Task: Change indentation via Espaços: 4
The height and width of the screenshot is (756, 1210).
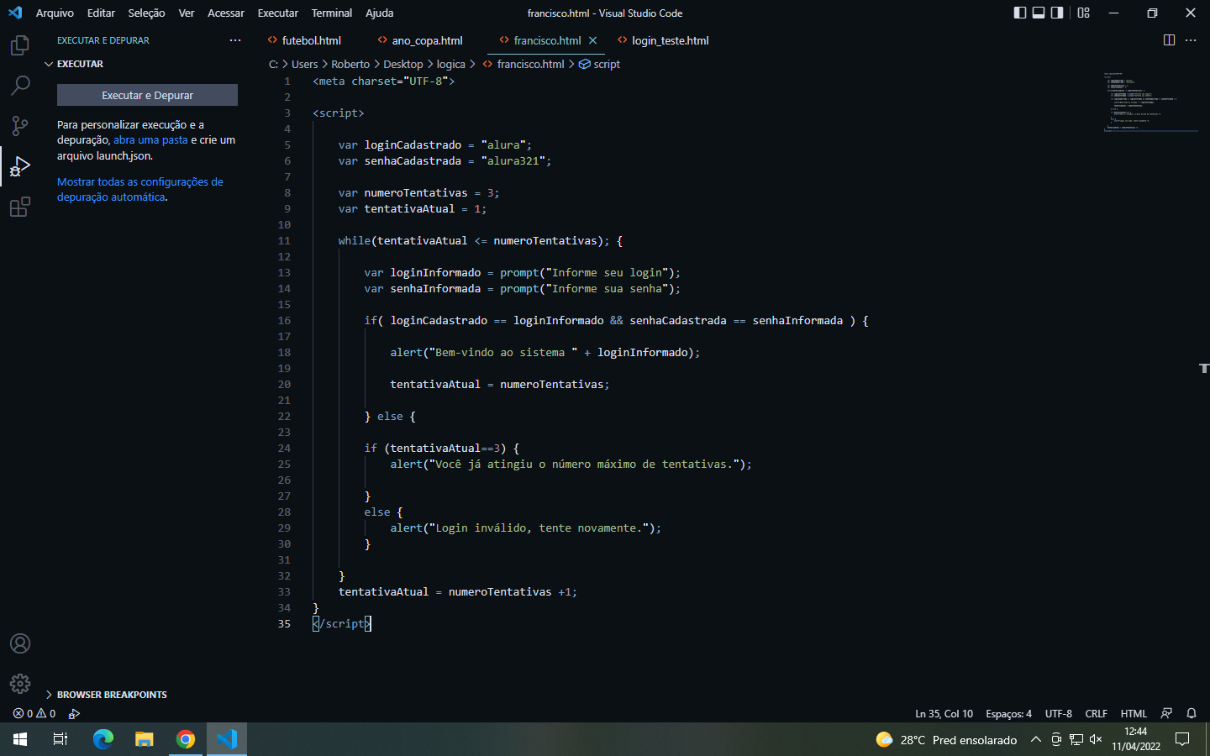Action: click(x=1008, y=713)
